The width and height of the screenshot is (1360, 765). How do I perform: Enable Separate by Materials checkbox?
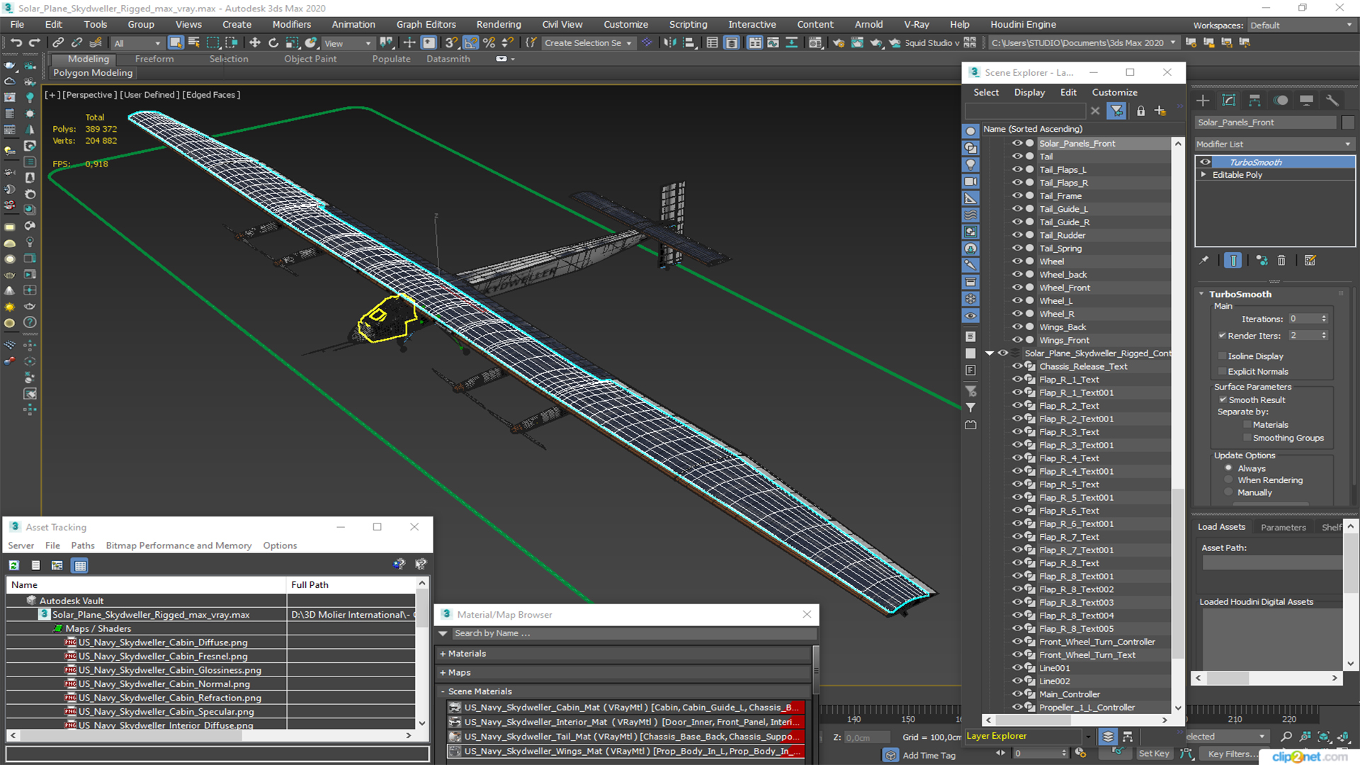[x=1247, y=424]
